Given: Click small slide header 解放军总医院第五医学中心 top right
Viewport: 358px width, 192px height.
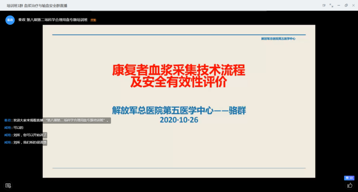Looking at the screenshot, I should pyautogui.click(x=278, y=39).
